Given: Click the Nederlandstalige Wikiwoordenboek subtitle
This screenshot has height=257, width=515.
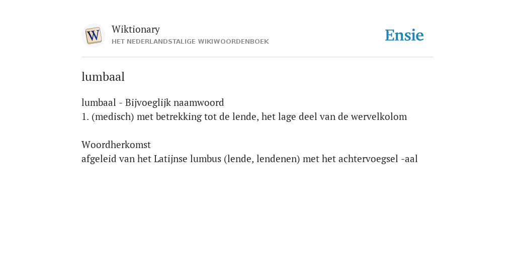Looking at the screenshot, I should click(190, 42).
